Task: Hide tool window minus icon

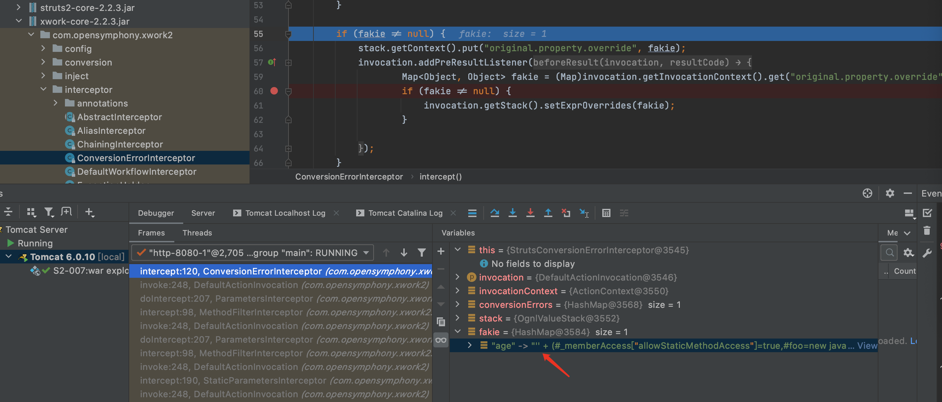Action: 907,193
